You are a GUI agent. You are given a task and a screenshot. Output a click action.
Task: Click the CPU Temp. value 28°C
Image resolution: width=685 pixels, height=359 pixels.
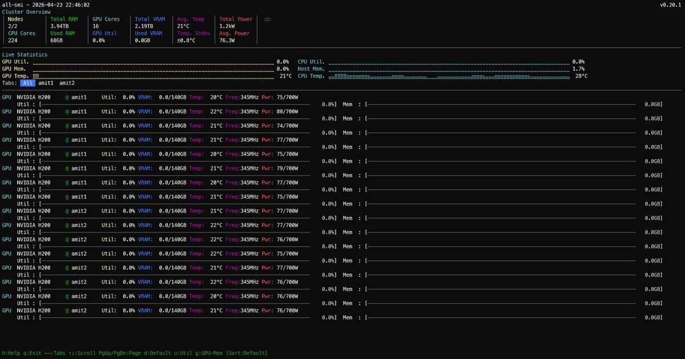pyautogui.click(x=581, y=76)
